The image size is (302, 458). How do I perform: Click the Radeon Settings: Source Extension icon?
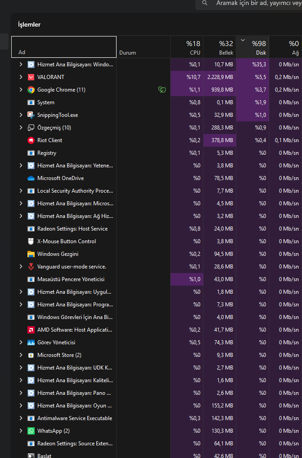pyautogui.click(x=31, y=444)
